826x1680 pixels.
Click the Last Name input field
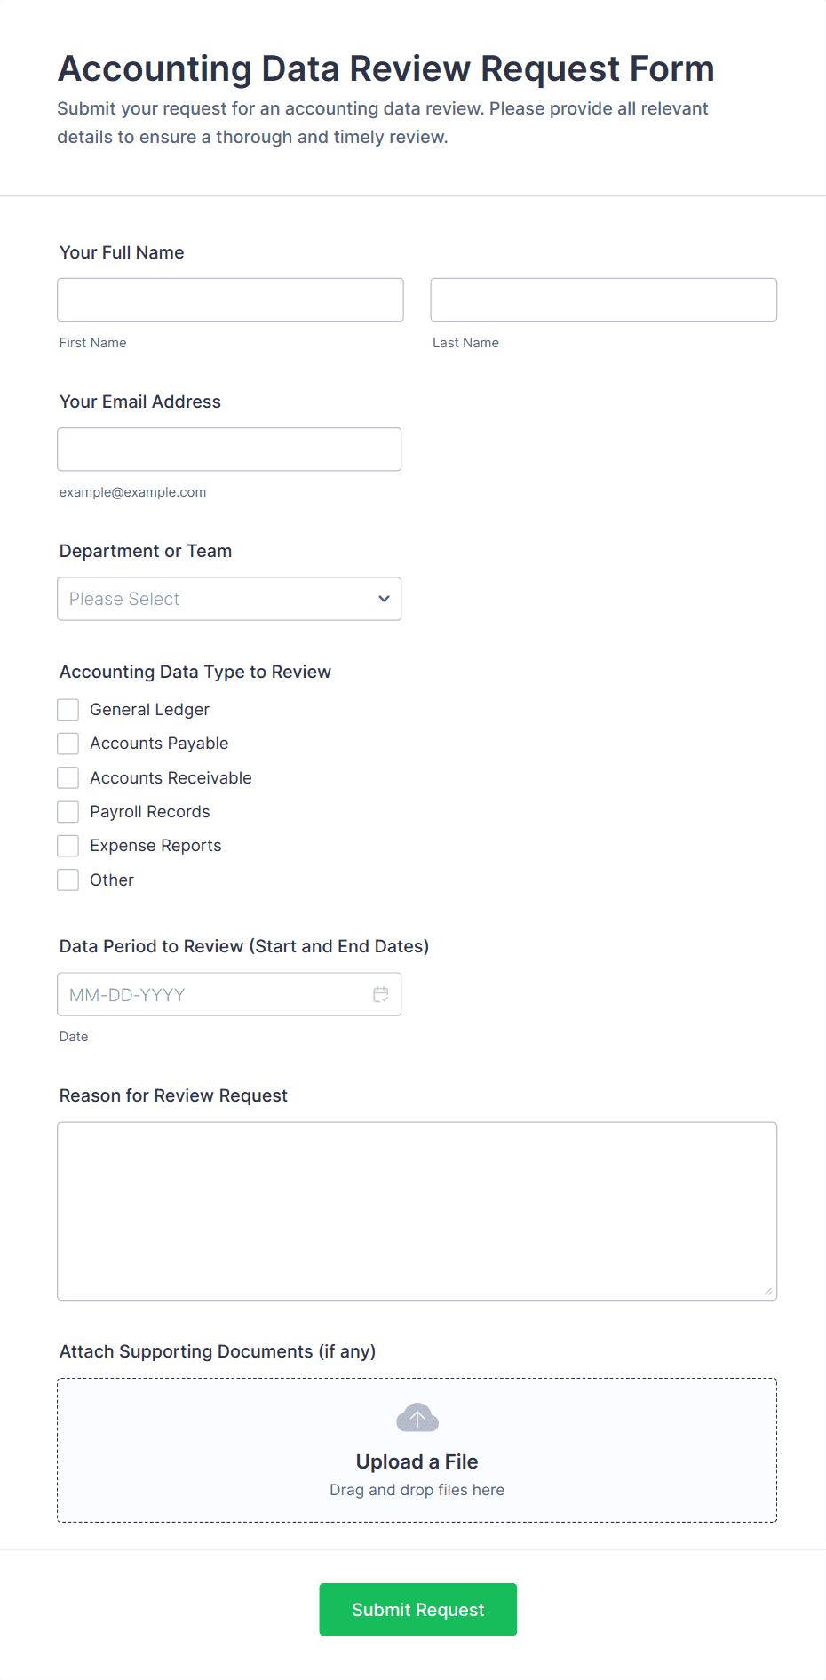click(x=603, y=299)
